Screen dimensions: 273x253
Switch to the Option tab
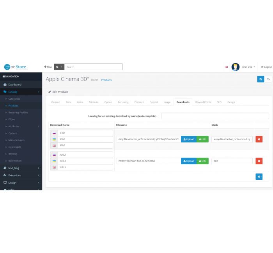coord(108,102)
